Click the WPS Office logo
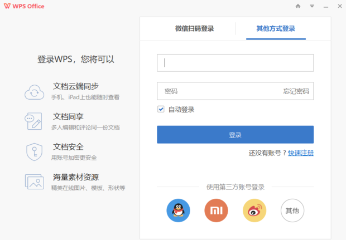Image resolution: width=346 pixels, height=240 pixels. click(x=24, y=6)
